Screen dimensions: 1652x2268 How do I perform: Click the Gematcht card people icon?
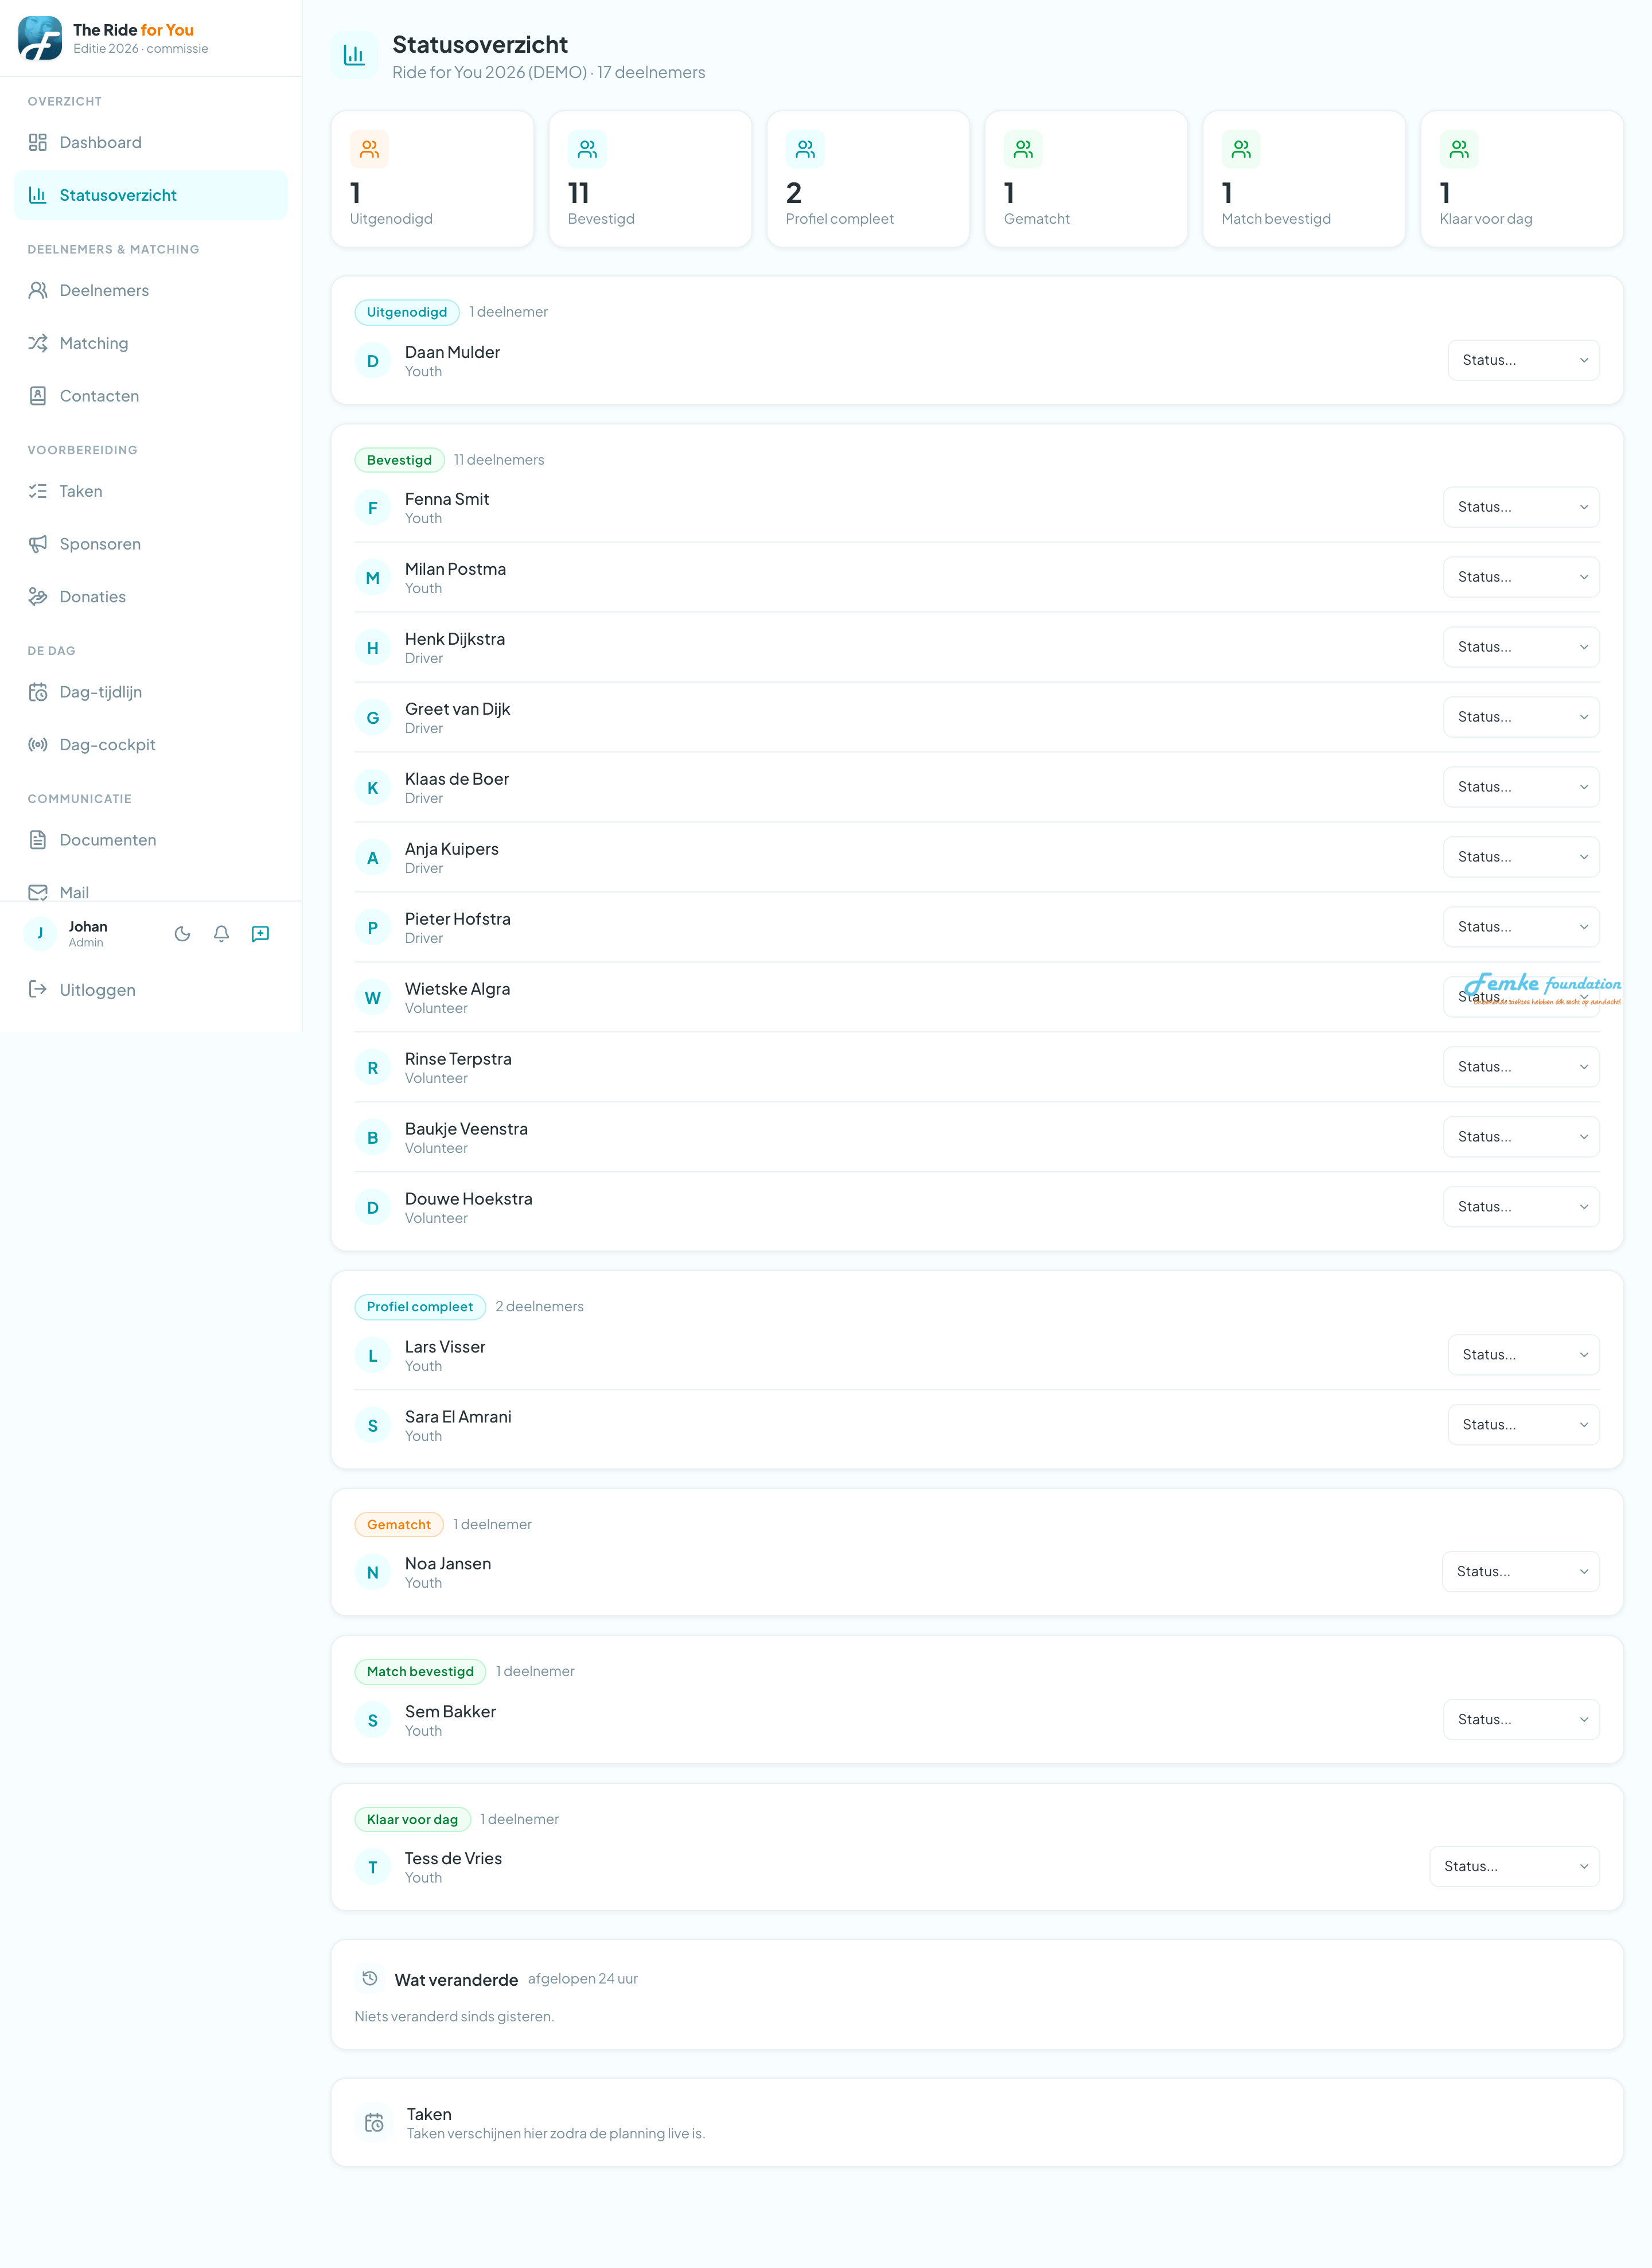[x=1023, y=149]
